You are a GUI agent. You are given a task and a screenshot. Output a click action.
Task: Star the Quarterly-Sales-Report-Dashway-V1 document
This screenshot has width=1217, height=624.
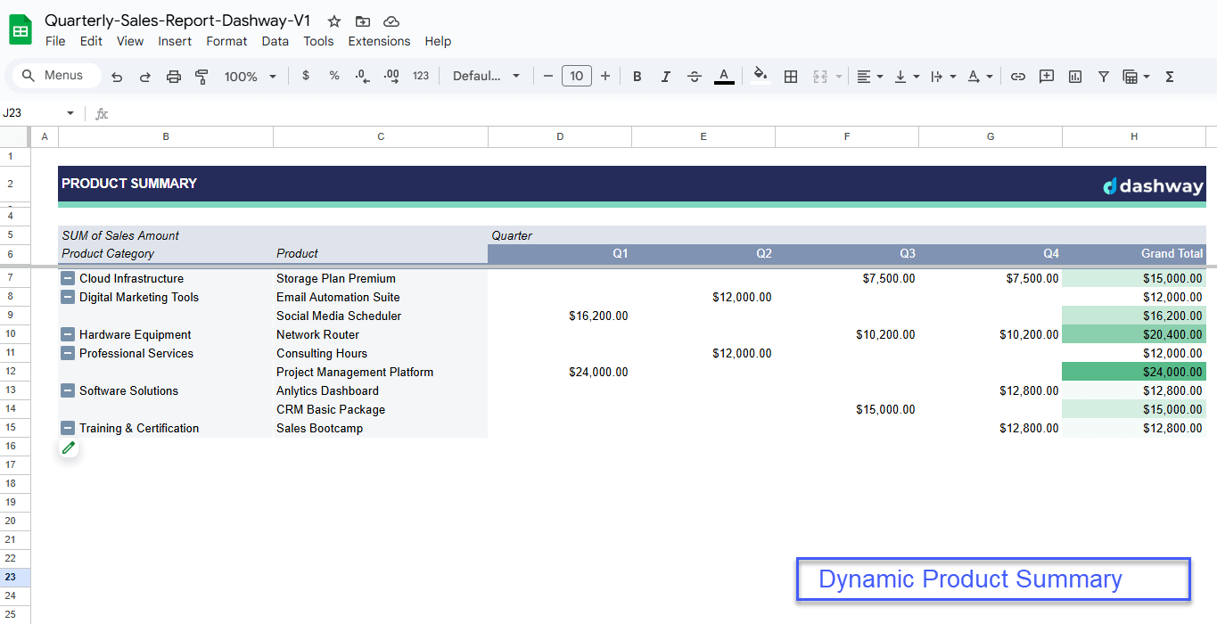pyautogui.click(x=334, y=21)
